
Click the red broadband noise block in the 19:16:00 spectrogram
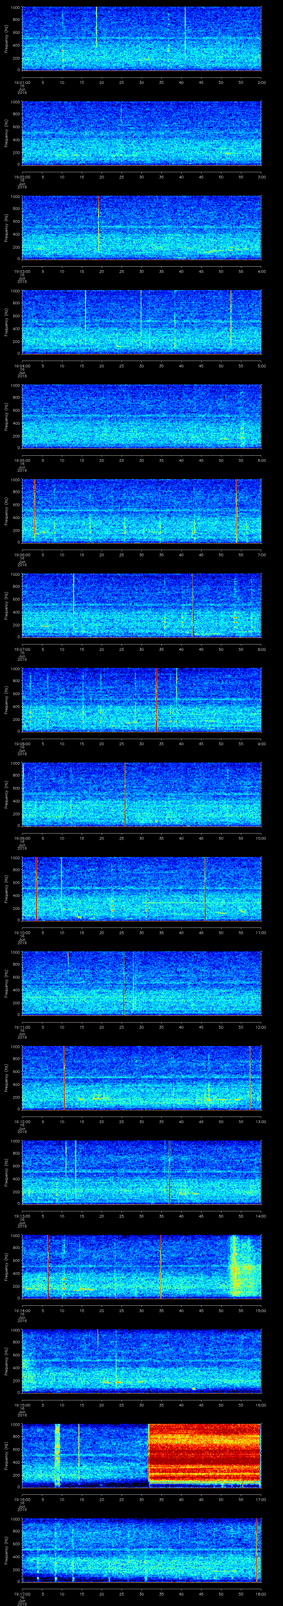(x=204, y=1453)
